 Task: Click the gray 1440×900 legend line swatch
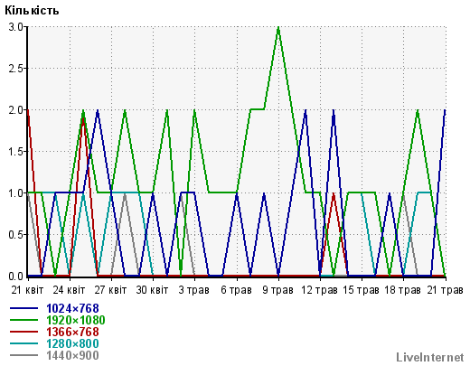coord(24,355)
